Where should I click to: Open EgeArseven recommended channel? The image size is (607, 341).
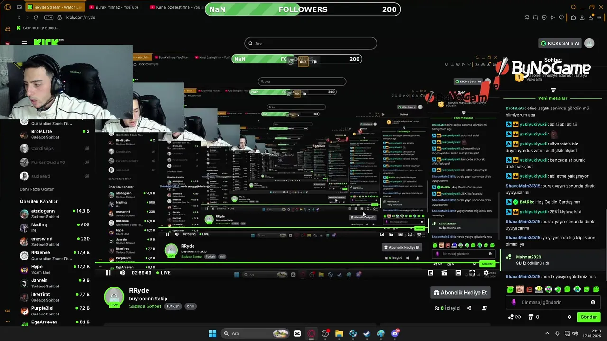coord(55,323)
